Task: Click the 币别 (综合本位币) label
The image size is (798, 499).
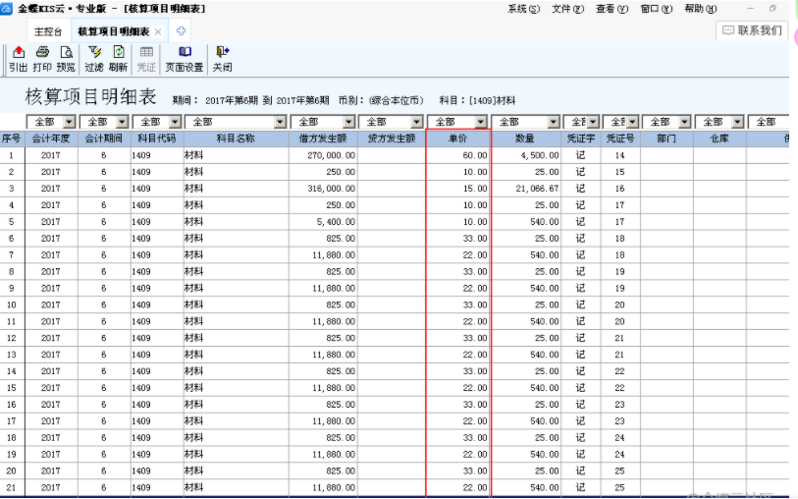Action: [381, 100]
